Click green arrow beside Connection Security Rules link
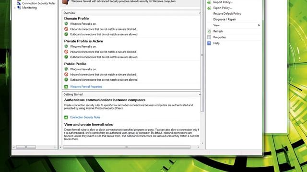 [x=66, y=118]
